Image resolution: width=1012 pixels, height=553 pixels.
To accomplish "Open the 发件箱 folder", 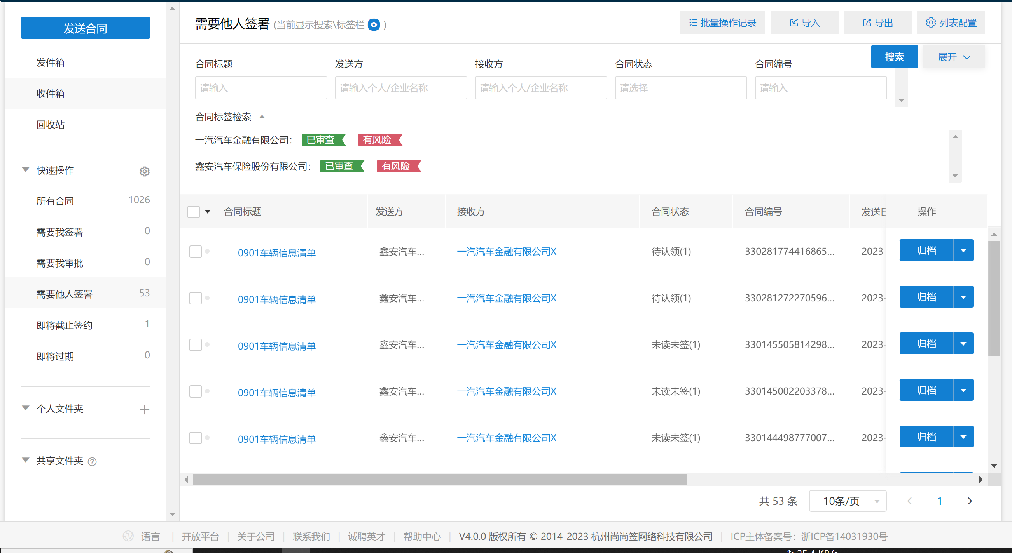I will 50,63.
